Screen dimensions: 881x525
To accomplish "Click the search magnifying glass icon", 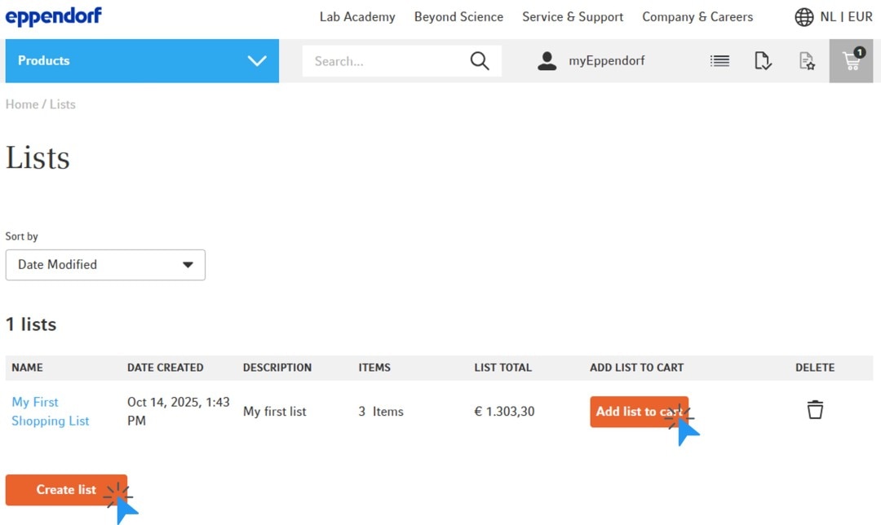I will (480, 61).
